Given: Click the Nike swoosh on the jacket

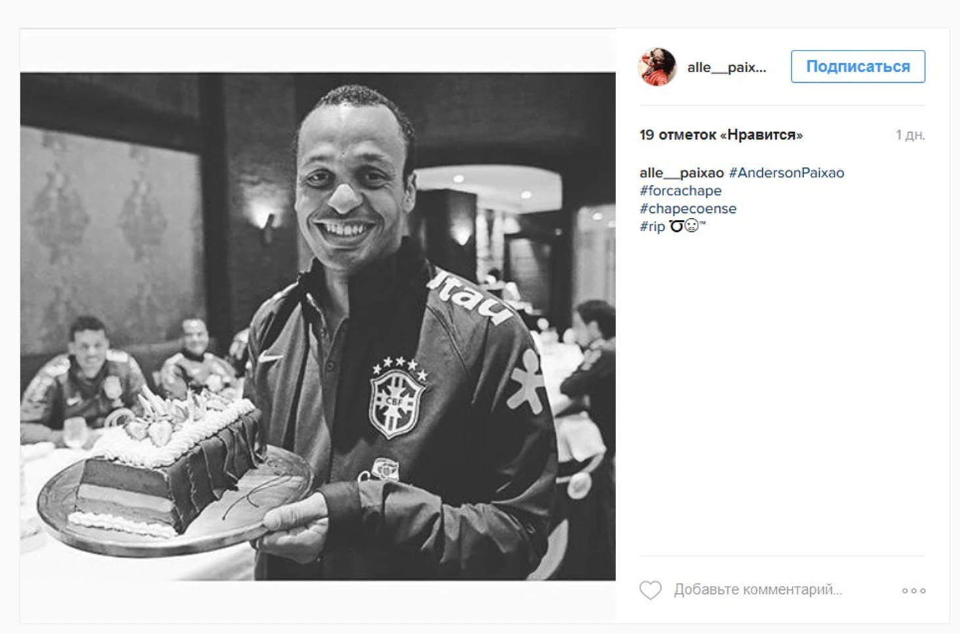Looking at the screenshot, I should click(270, 358).
